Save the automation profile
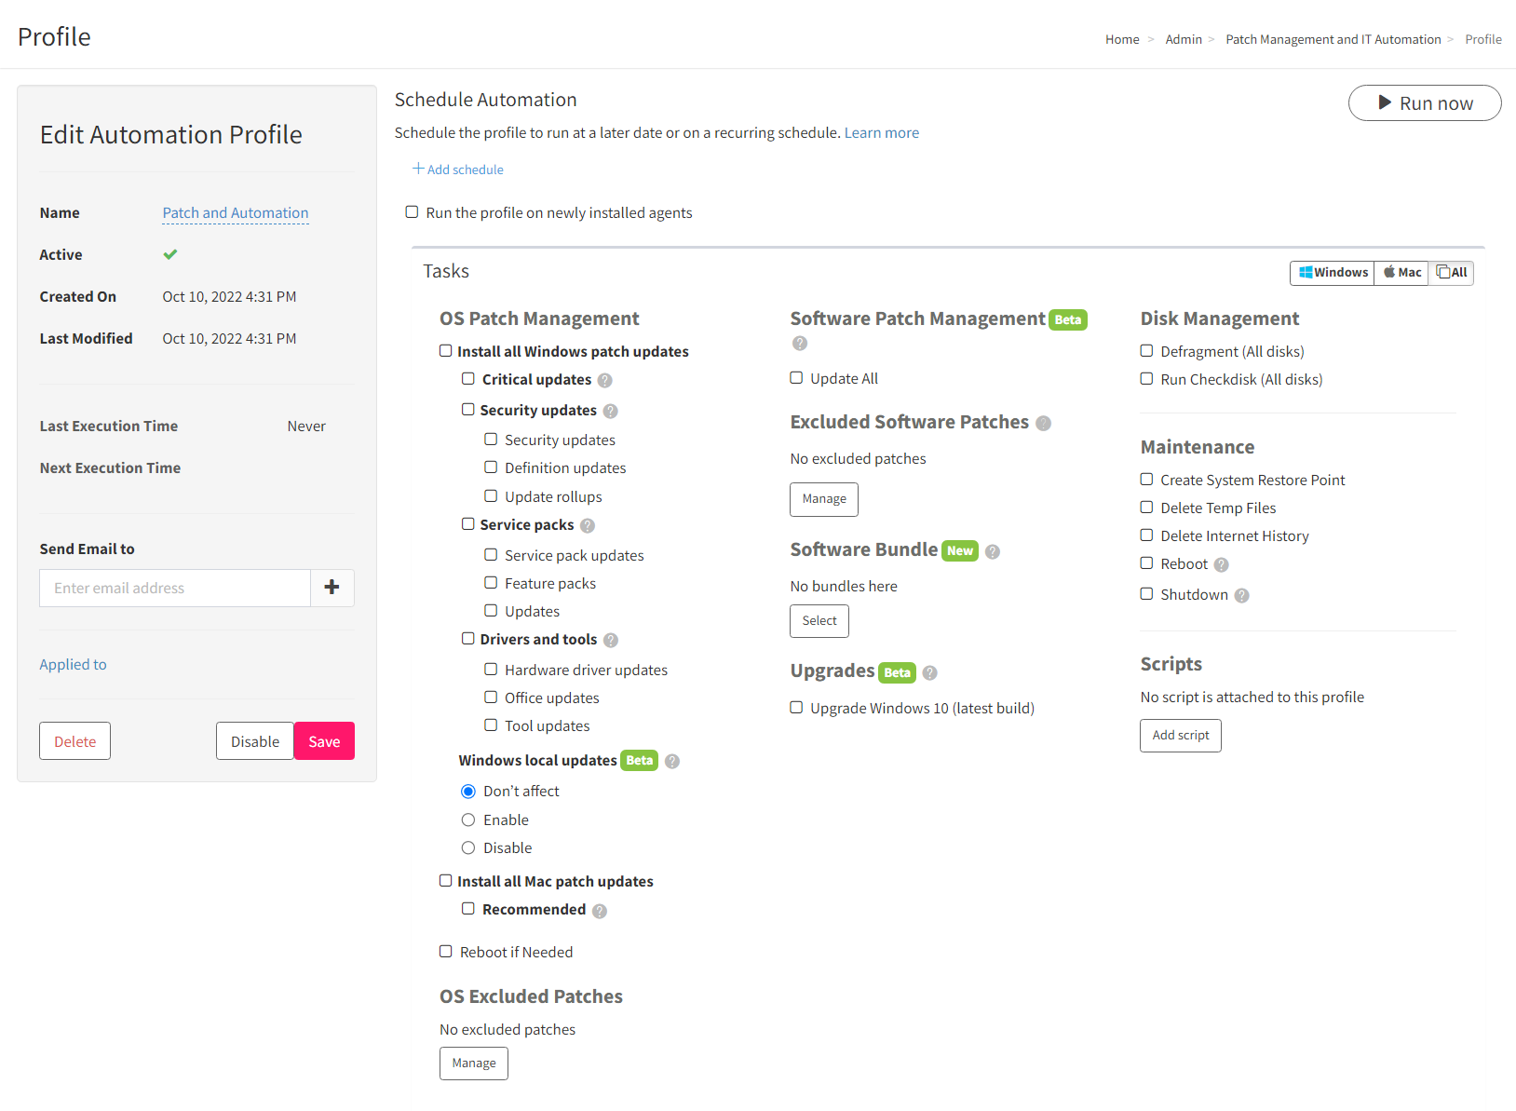This screenshot has height=1111, width=1516. coord(324,741)
